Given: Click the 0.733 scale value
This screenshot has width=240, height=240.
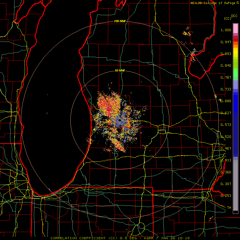Looking at the screenshot, I should tap(226, 89).
